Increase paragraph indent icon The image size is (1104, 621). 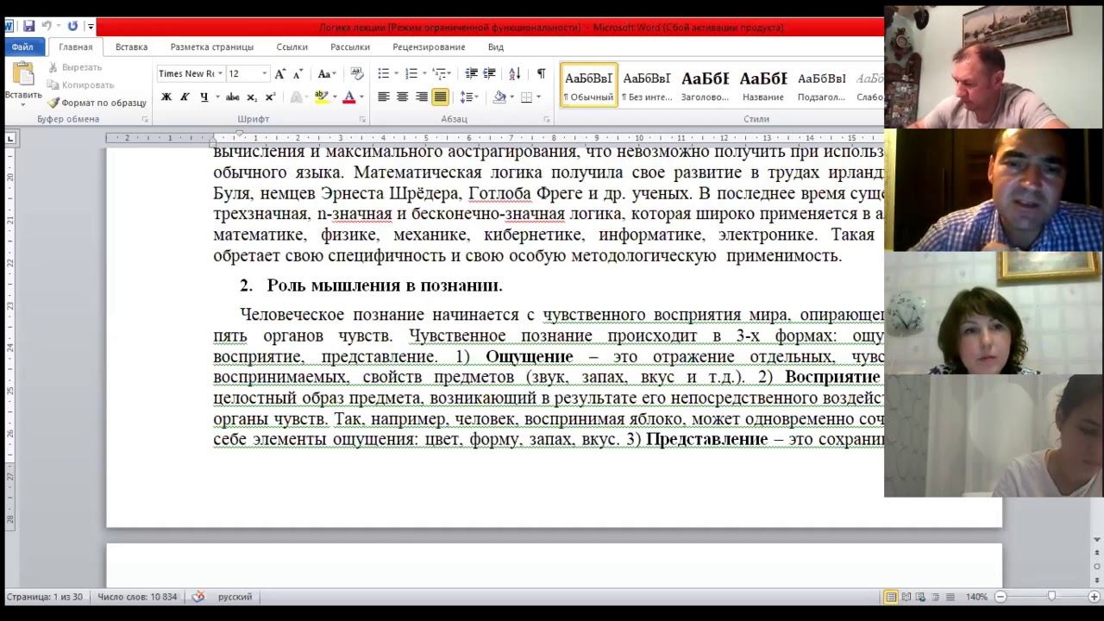[490, 73]
